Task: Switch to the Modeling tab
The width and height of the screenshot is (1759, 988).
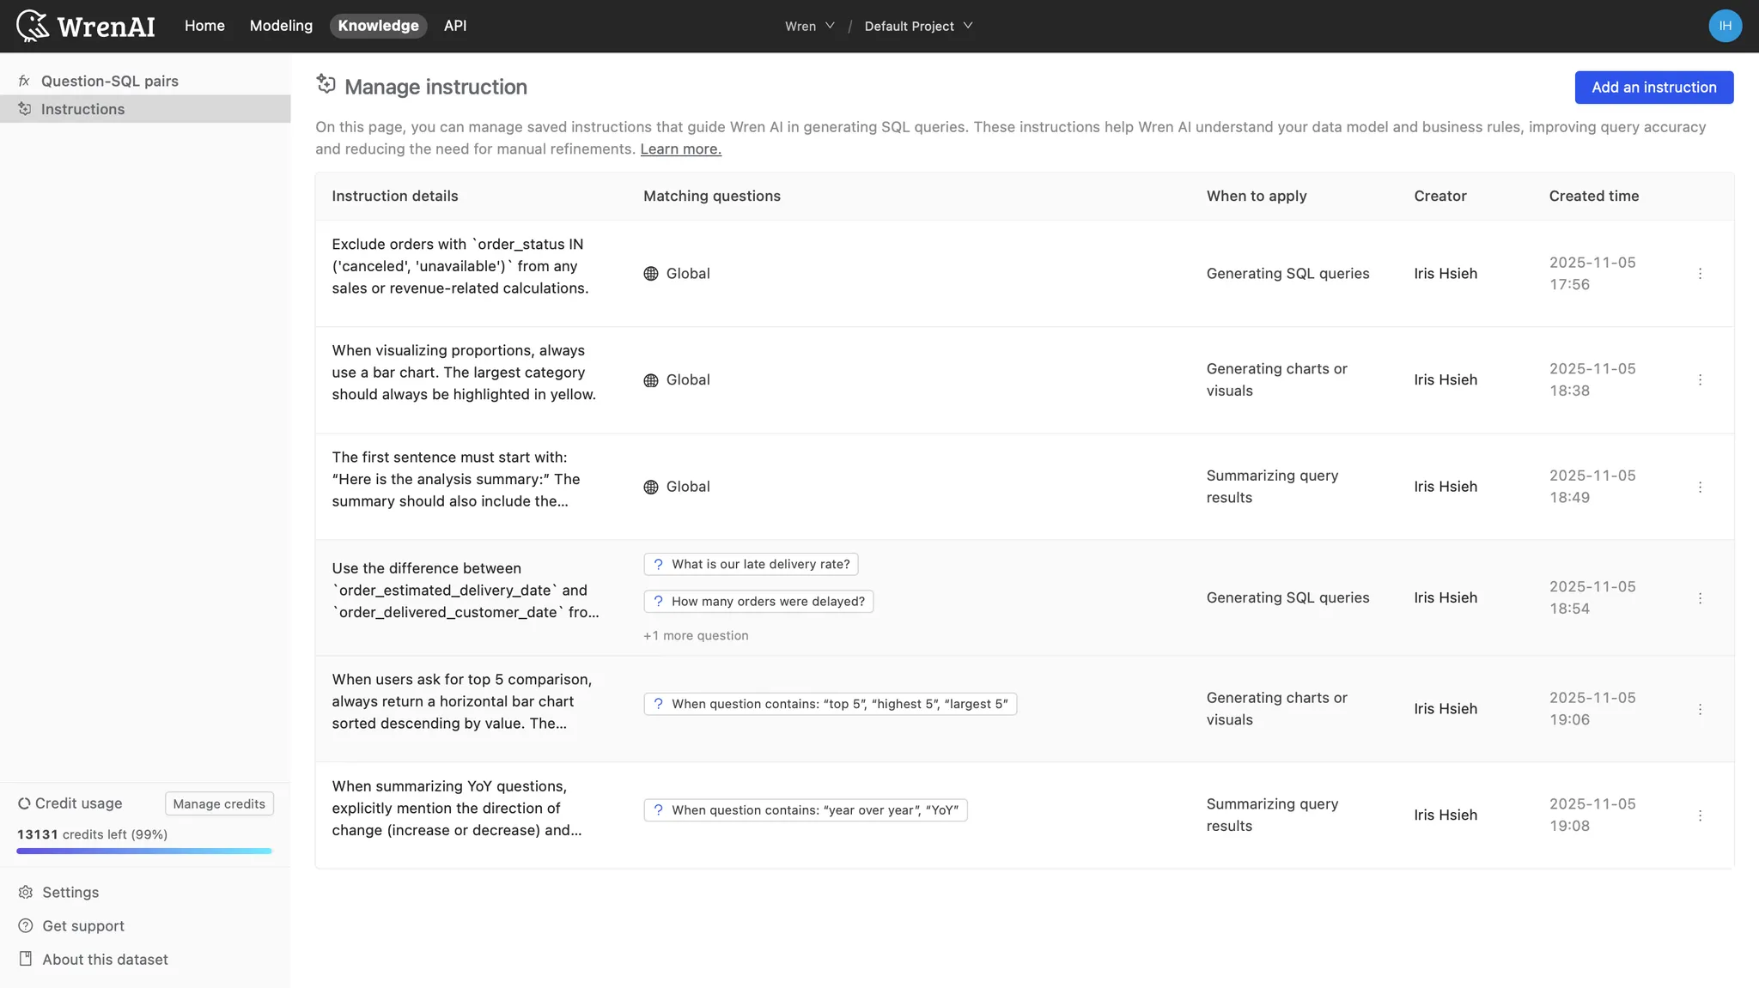Action: 281,26
